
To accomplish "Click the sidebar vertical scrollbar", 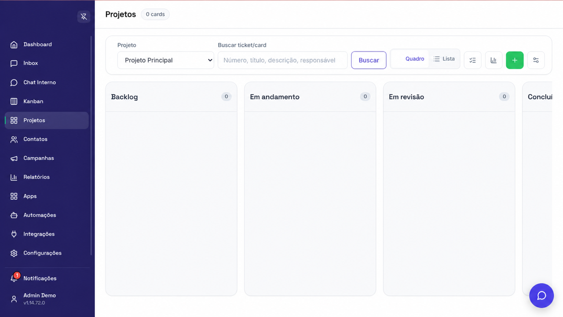I will click(x=91, y=145).
